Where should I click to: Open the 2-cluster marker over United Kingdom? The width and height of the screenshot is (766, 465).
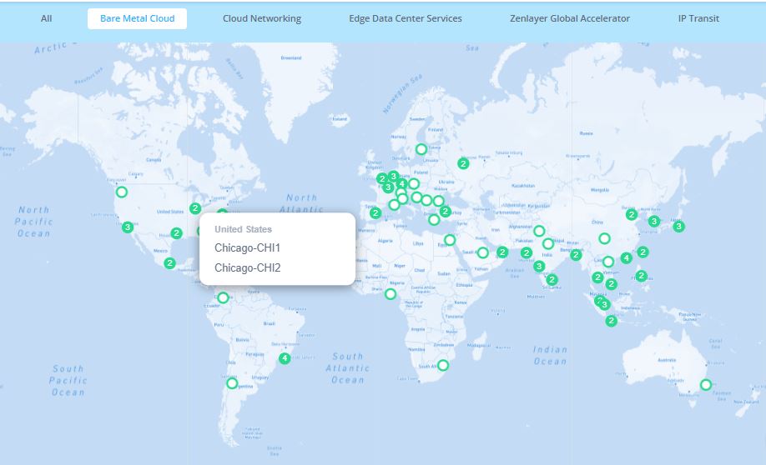coord(382,178)
